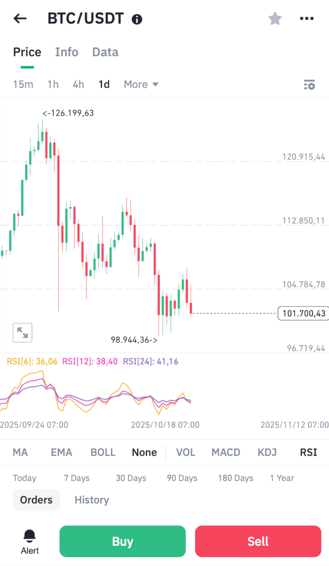Viewport: 329px width, 566px height.
Task: Enable the BOLL overlay
Action: coord(103,452)
